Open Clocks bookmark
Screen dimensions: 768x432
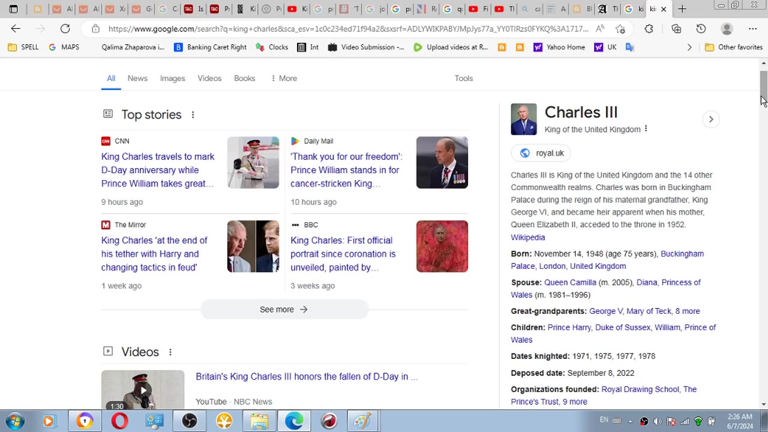point(272,47)
